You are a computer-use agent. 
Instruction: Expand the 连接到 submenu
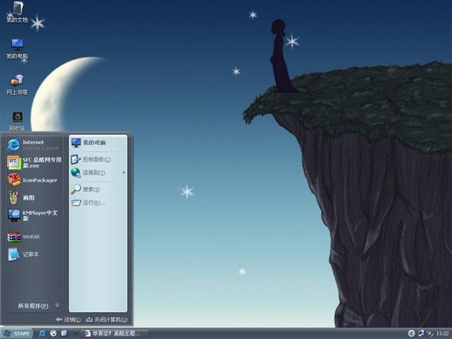95,172
